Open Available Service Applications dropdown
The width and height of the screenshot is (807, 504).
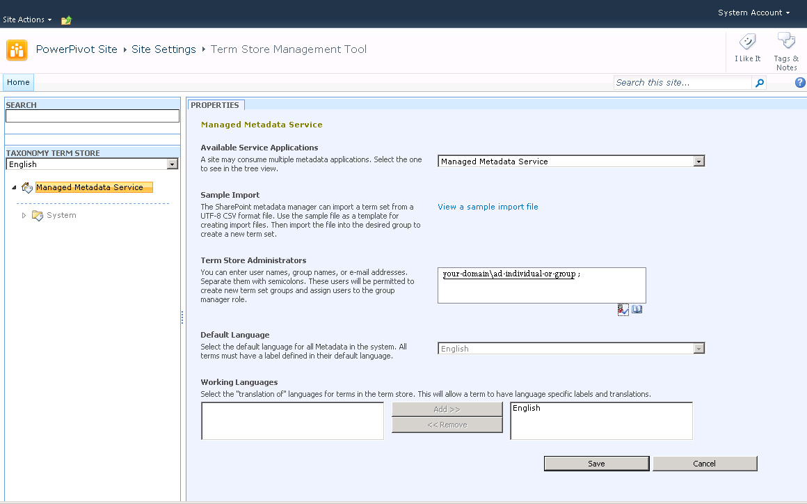pos(570,161)
